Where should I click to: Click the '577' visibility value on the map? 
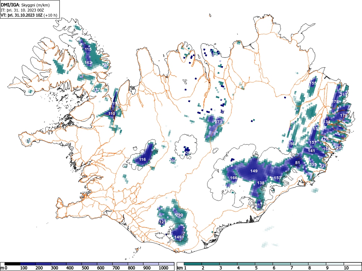click(97, 90)
